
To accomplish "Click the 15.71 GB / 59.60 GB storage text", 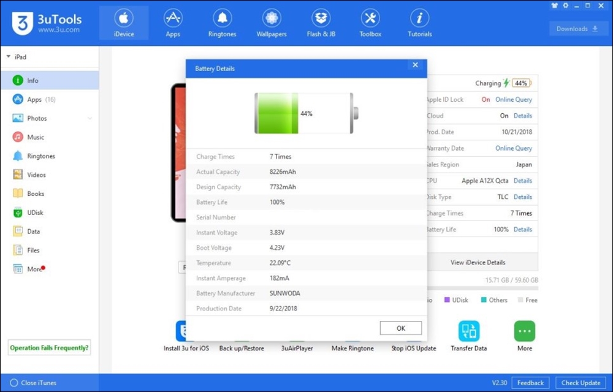I will [512, 281].
